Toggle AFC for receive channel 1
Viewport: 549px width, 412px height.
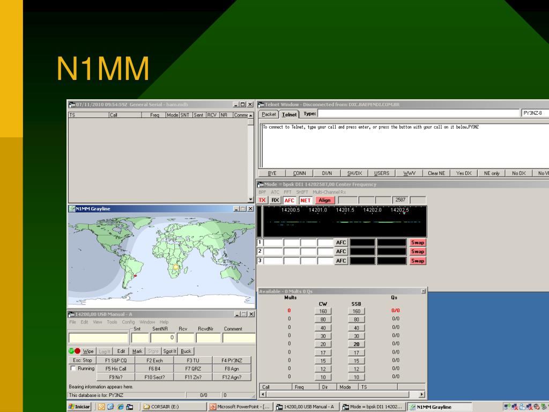click(x=340, y=242)
